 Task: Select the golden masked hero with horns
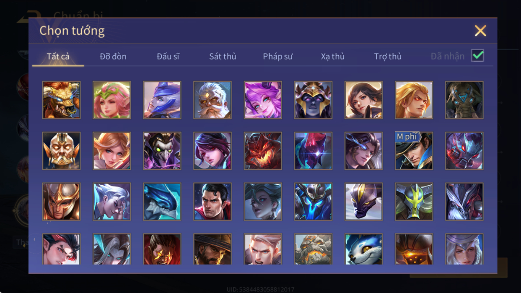click(61, 151)
